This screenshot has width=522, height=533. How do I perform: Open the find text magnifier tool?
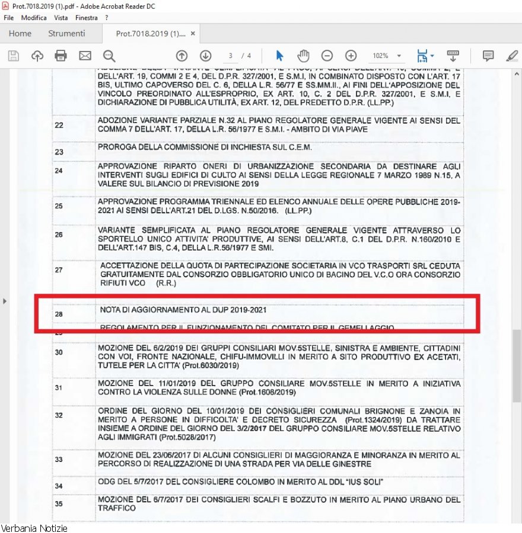coord(109,56)
